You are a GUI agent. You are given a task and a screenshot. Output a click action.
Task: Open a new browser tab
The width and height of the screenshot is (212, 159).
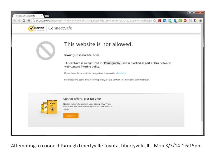point(47,16)
